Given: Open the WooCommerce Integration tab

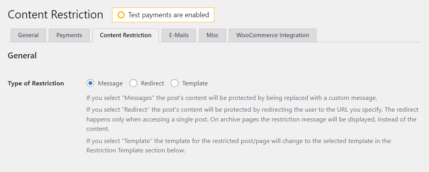Looking at the screenshot, I should (x=272, y=35).
